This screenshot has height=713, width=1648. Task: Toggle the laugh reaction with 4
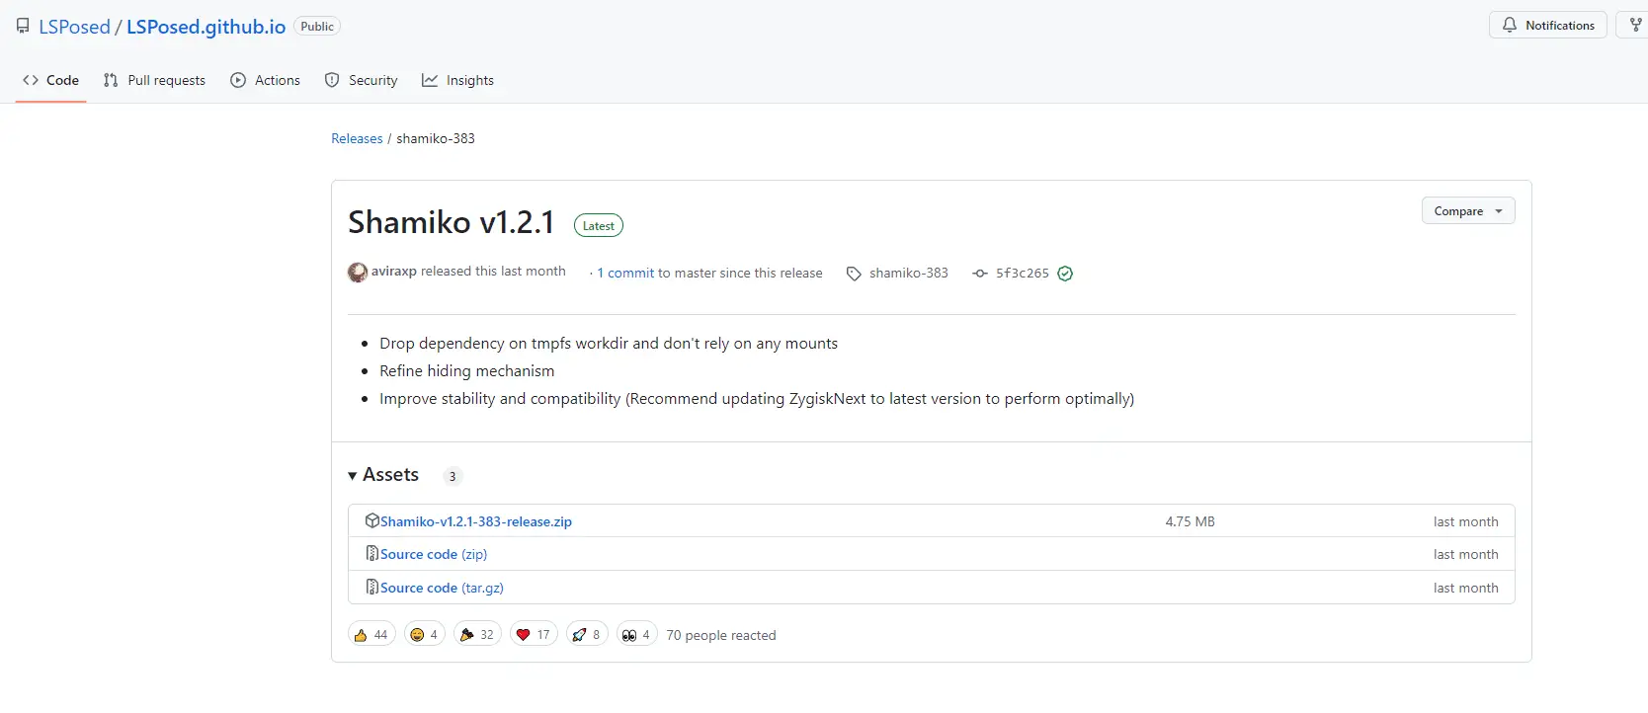click(x=425, y=635)
